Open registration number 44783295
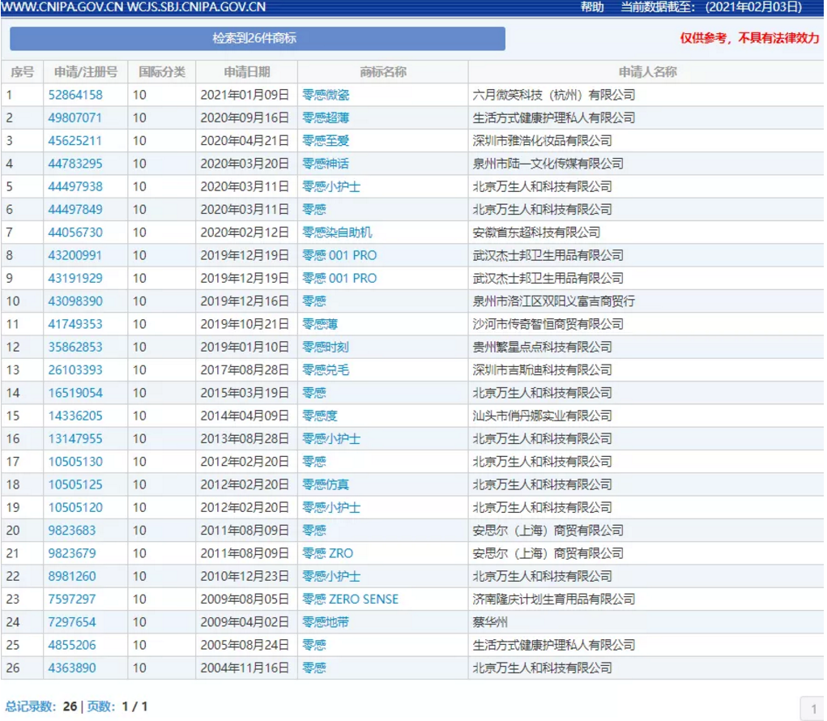This screenshot has height=721, width=827. click(x=75, y=164)
